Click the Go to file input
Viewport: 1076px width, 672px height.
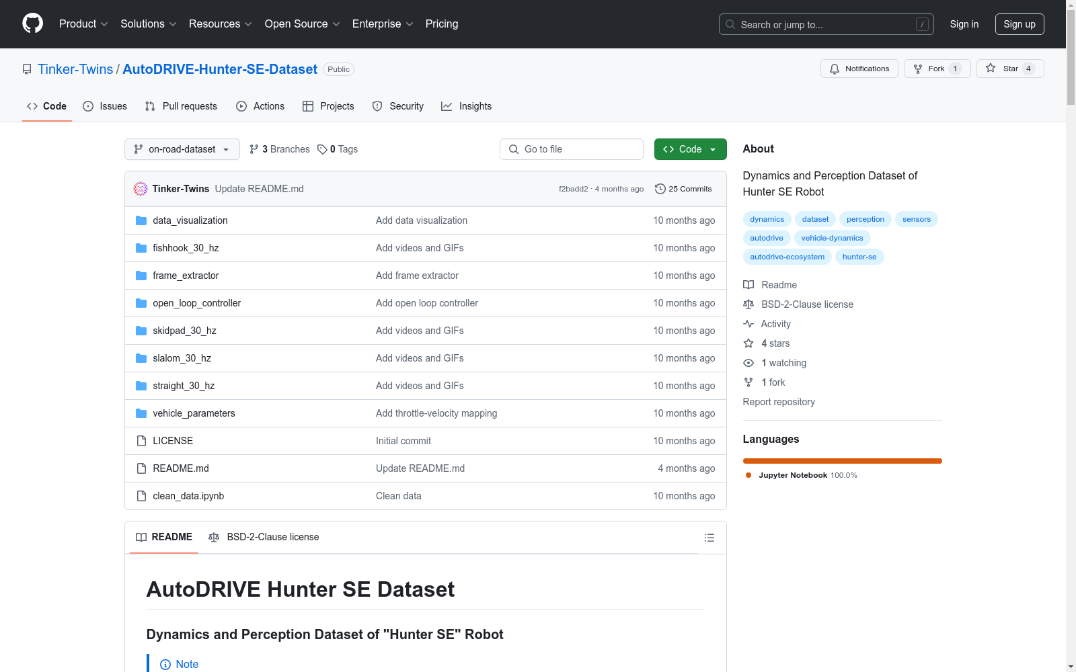(572, 149)
